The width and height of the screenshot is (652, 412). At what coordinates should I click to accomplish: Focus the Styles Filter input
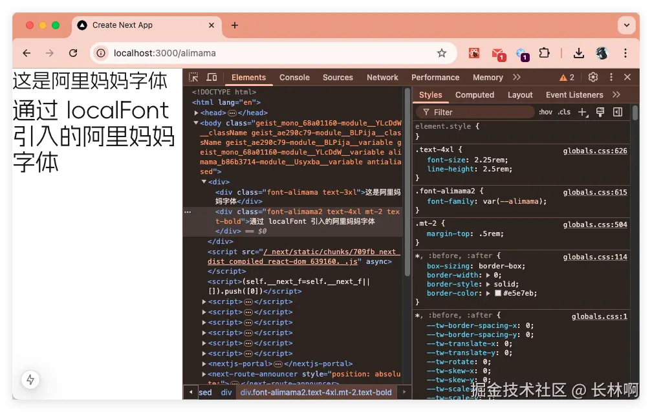(475, 113)
